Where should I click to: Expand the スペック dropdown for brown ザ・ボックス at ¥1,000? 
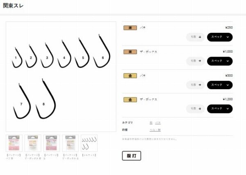coord(220,61)
